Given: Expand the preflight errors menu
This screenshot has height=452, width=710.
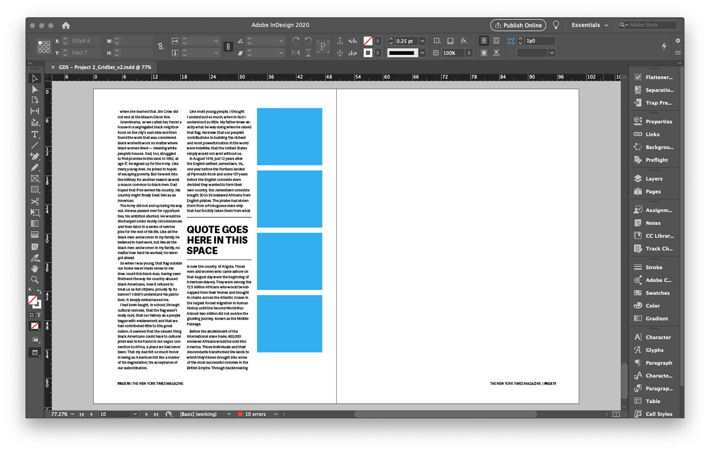Looking at the screenshot, I should coord(276,414).
